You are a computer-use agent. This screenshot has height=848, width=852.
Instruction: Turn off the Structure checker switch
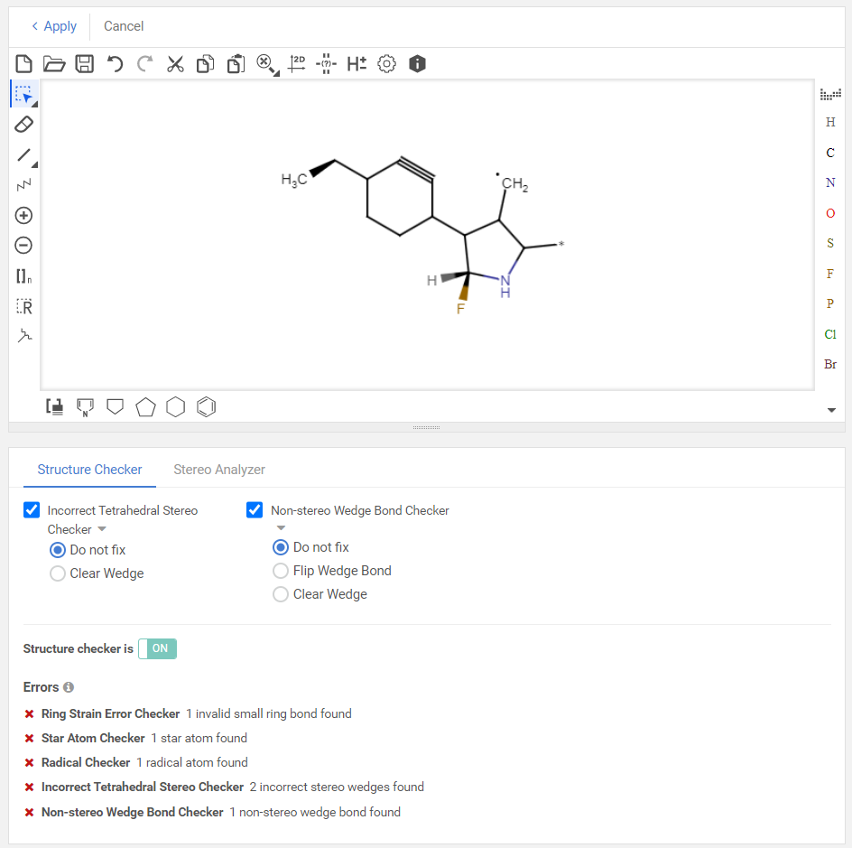pos(158,648)
